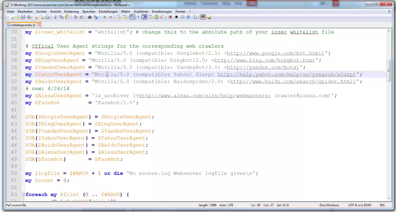Open the Einstellungen menu

(x=108, y=12)
